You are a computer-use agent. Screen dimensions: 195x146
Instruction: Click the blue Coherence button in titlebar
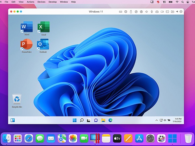(x=21, y=12)
